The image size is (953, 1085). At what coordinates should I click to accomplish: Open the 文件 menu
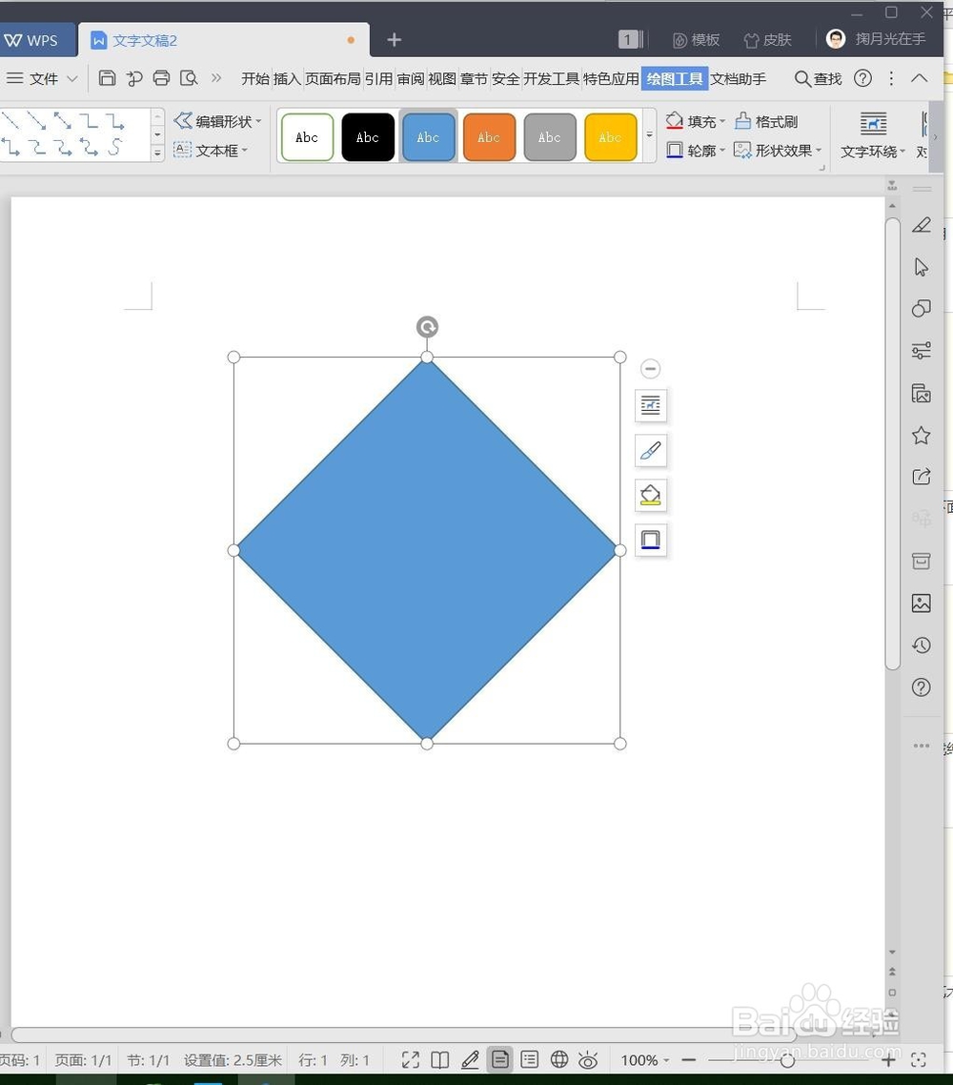click(43, 79)
